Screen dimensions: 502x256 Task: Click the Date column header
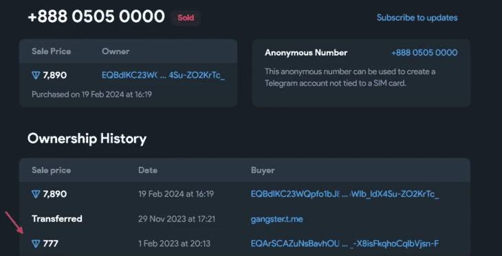pos(148,170)
